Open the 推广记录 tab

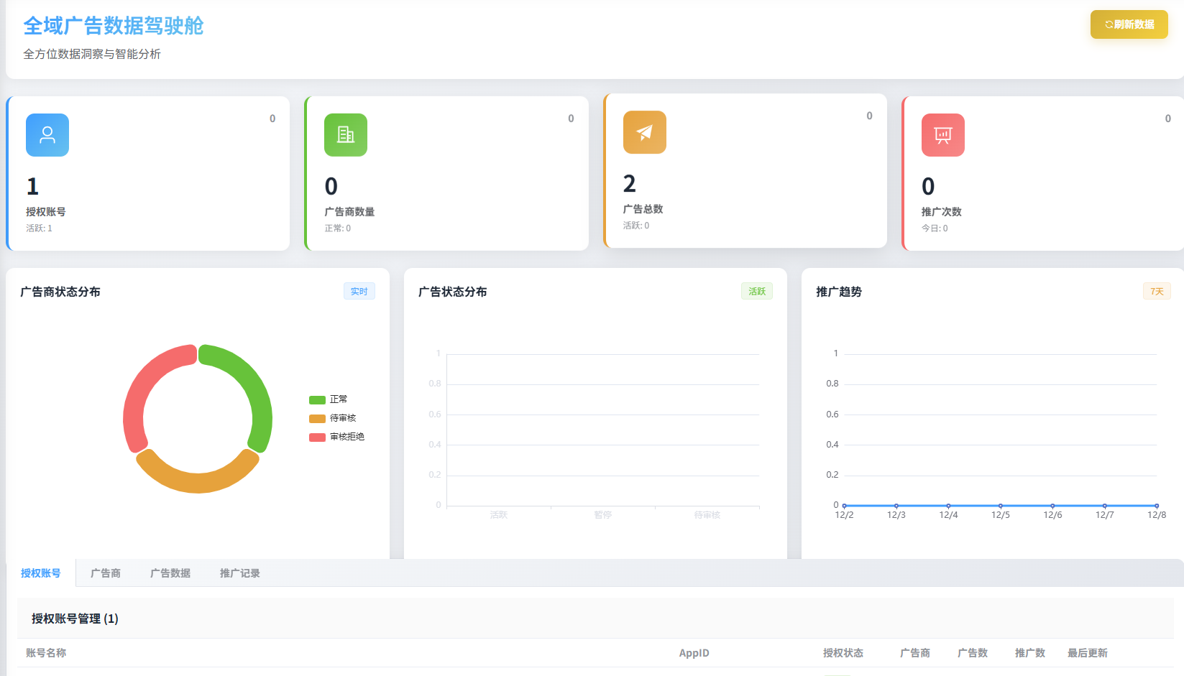pos(240,573)
